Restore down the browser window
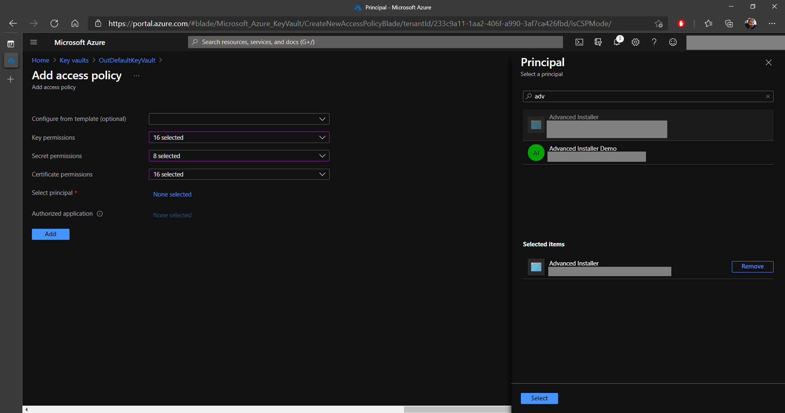The image size is (785, 413). (x=753, y=7)
